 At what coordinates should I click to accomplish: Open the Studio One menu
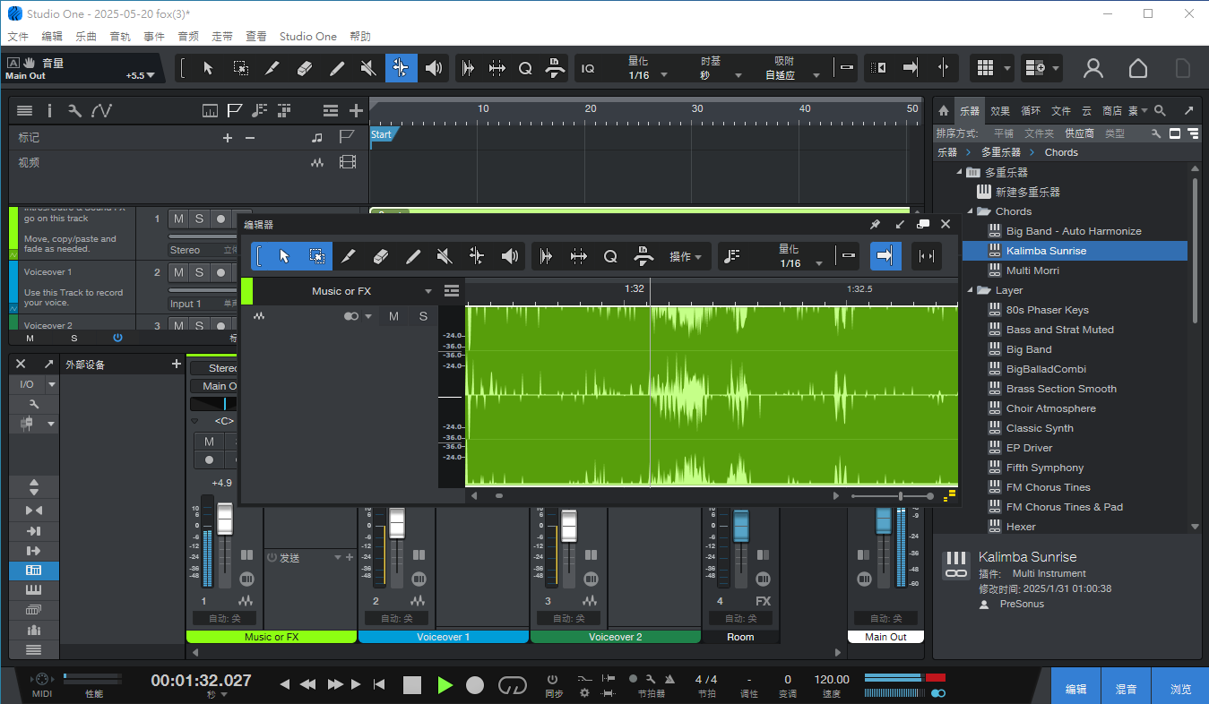pos(308,37)
